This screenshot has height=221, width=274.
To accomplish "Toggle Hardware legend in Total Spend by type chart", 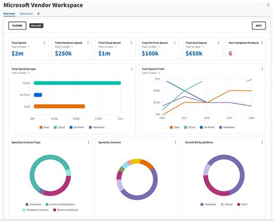I will pyautogui.click(x=97, y=127).
